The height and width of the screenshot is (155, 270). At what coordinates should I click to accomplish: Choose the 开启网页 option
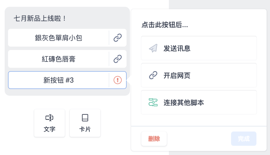coord(199,75)
